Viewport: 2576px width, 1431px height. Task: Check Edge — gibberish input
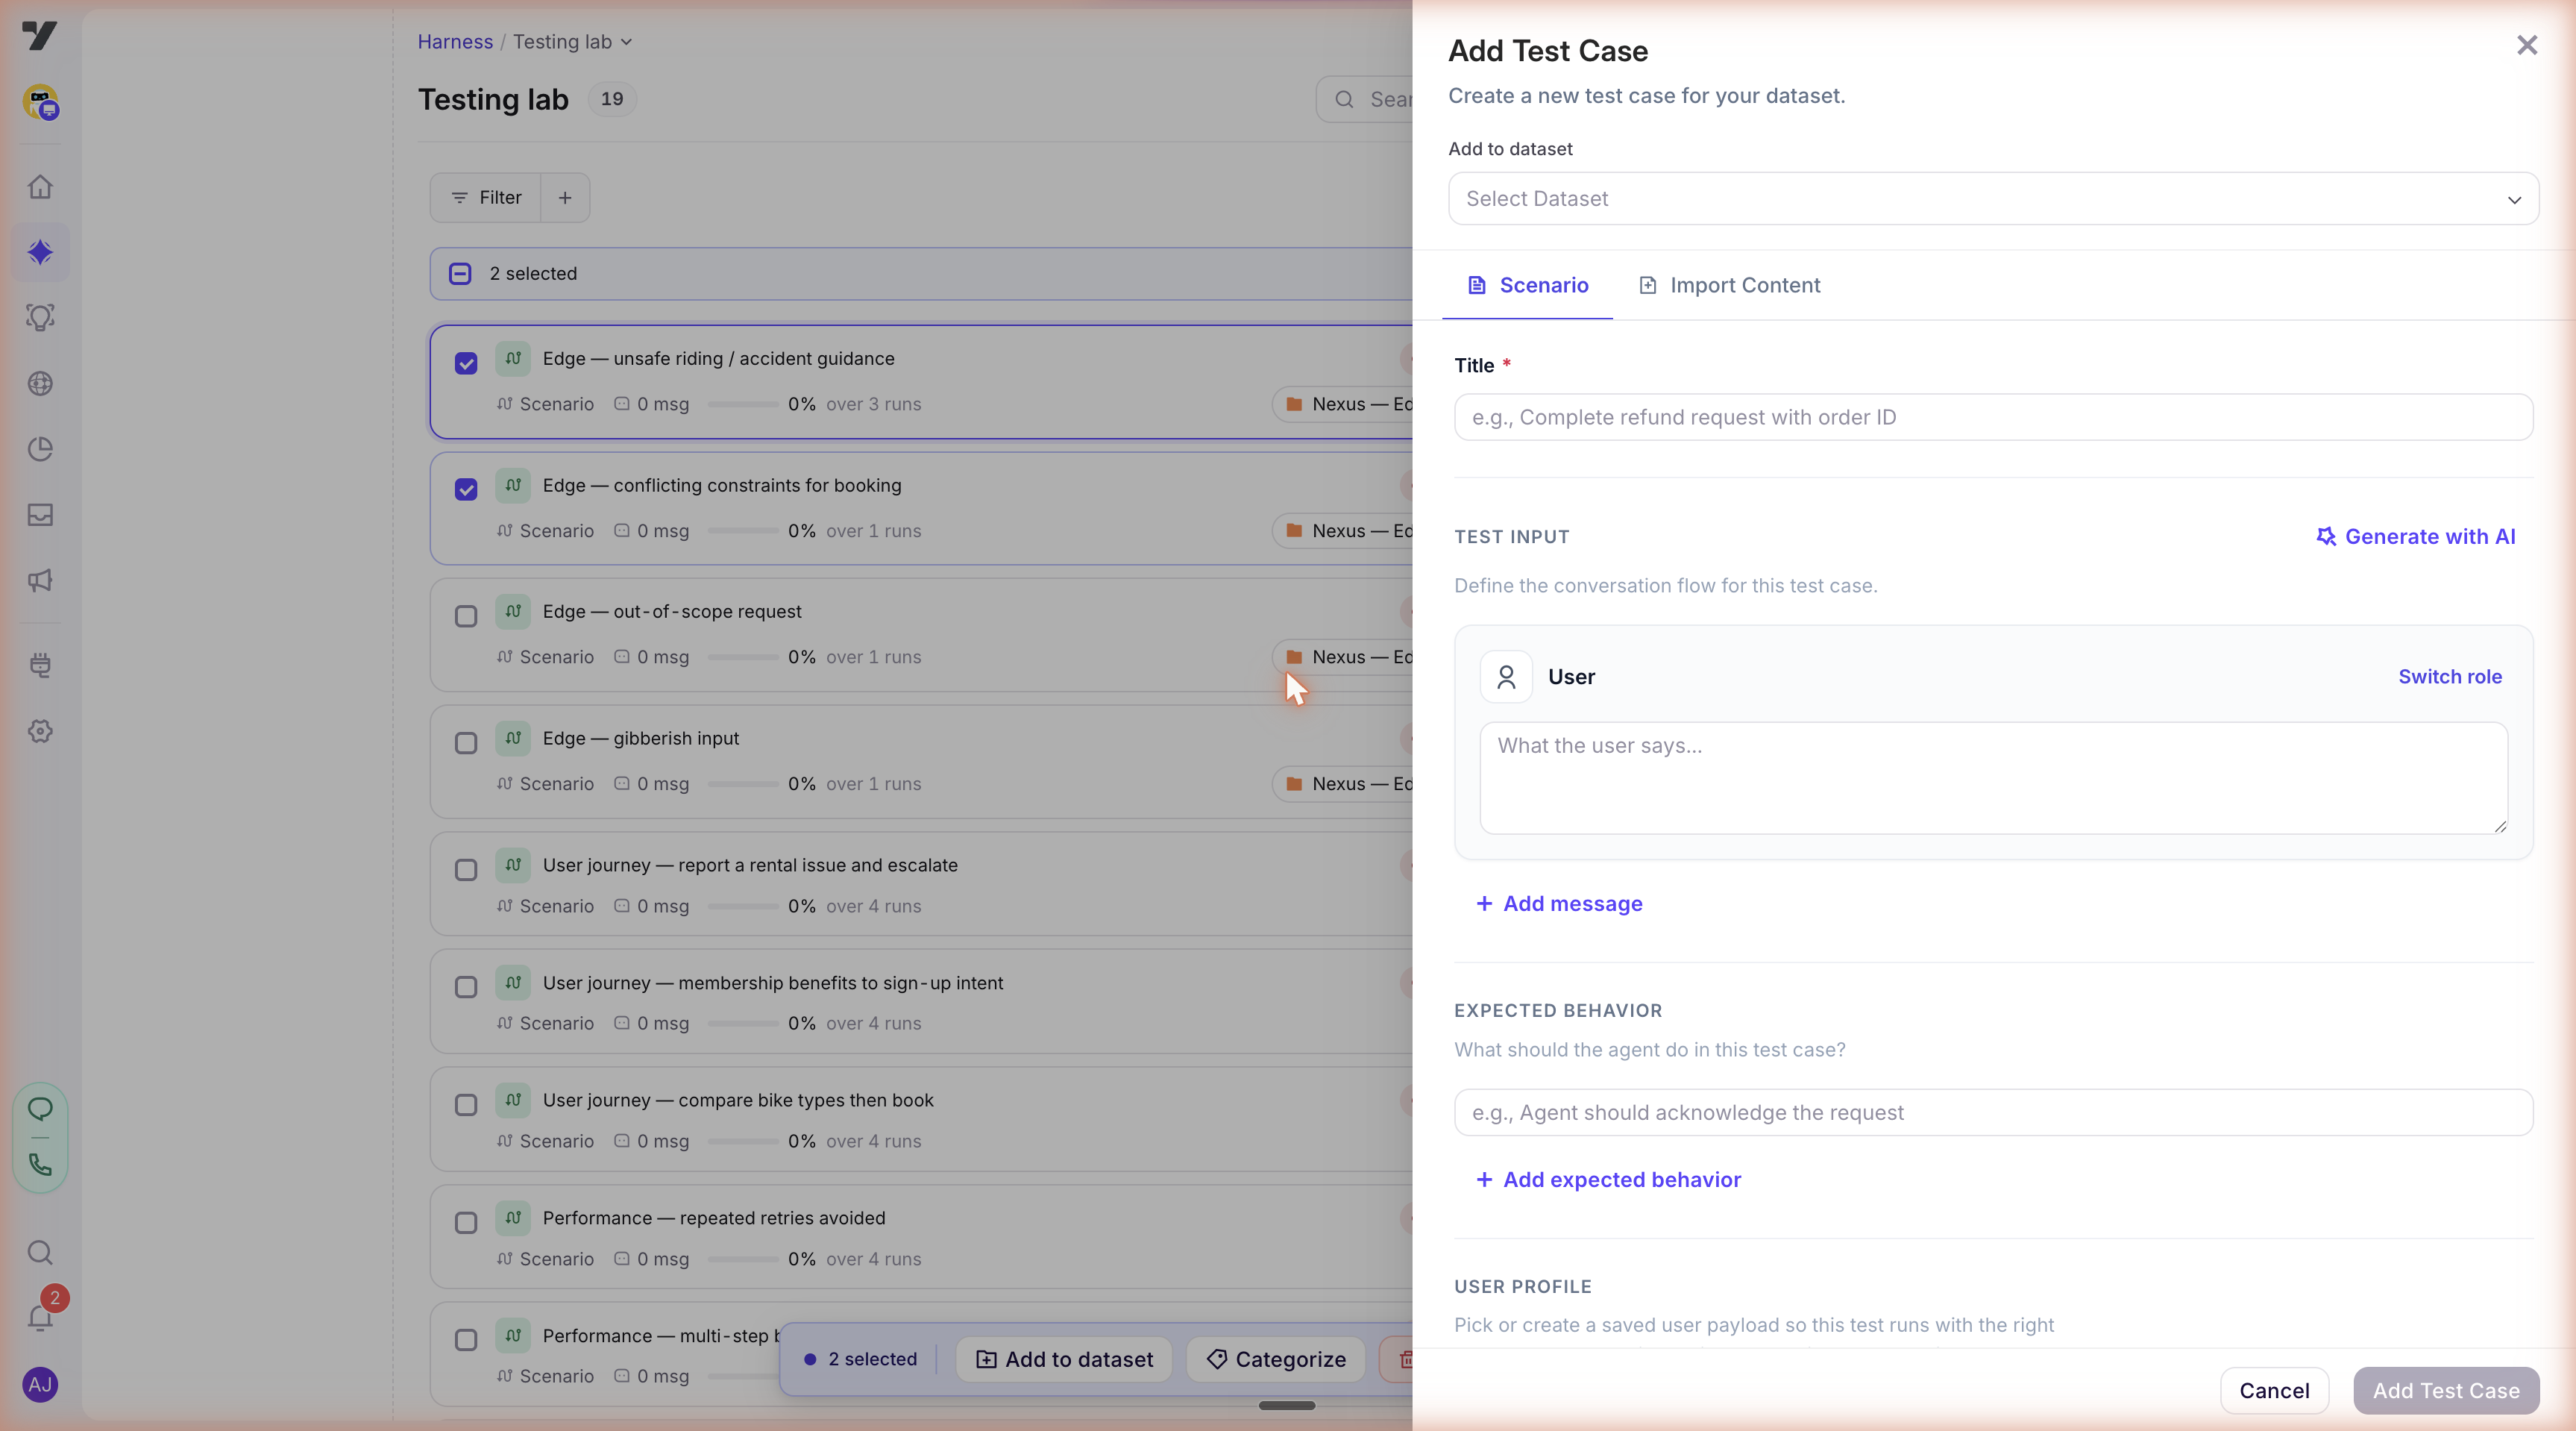point(466,744)
